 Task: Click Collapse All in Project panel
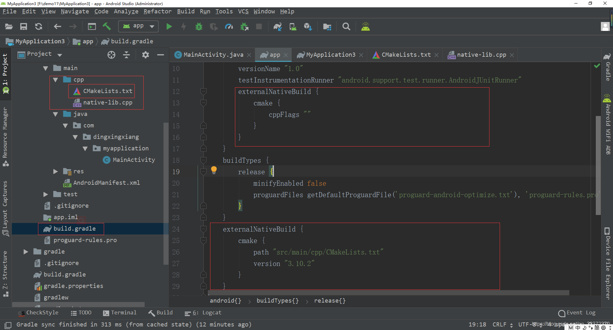coord(126,55)
